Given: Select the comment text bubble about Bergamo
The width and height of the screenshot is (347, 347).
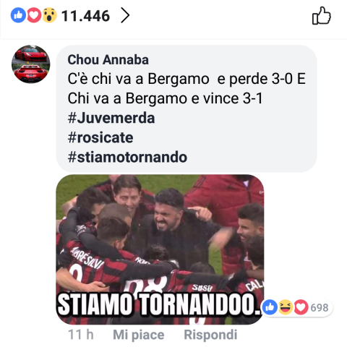Looking at the screenshot, I should [x=187, y=108].
